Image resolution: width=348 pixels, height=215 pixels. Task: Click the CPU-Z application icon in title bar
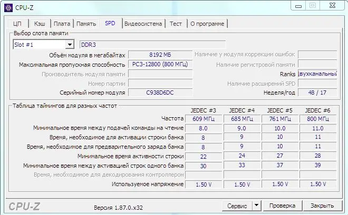8,8
